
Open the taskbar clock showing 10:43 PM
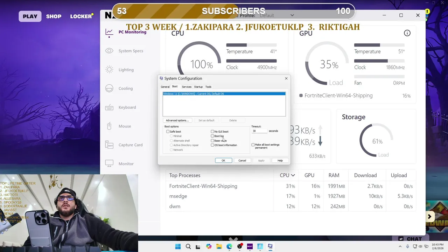pos(437,246)
